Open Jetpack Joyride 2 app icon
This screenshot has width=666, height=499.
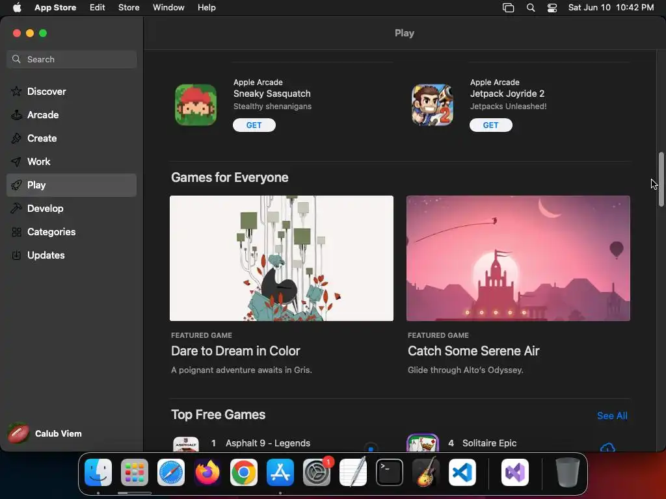tap(433, 105)
